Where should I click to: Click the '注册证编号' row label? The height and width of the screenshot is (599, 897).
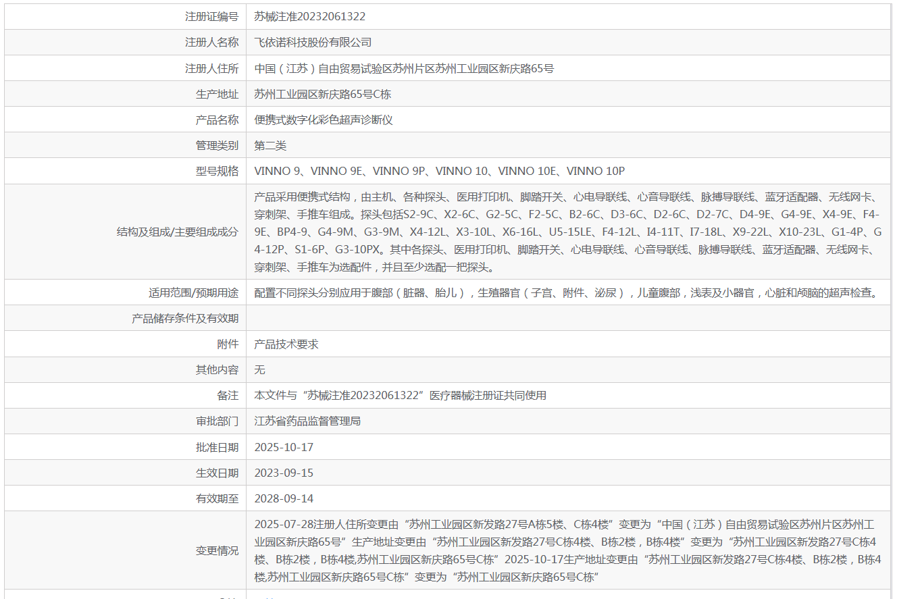point(211,17)
